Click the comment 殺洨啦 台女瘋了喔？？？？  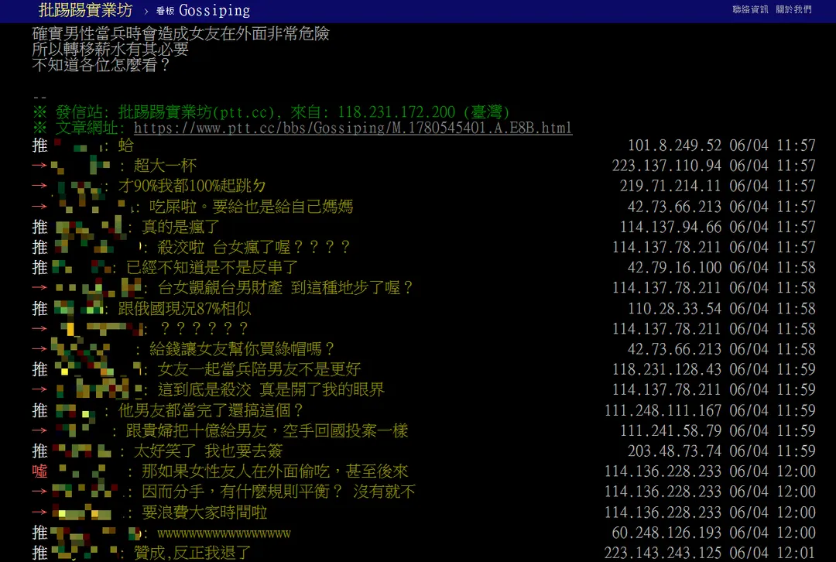pyautogui.click(x=255, y=247)
